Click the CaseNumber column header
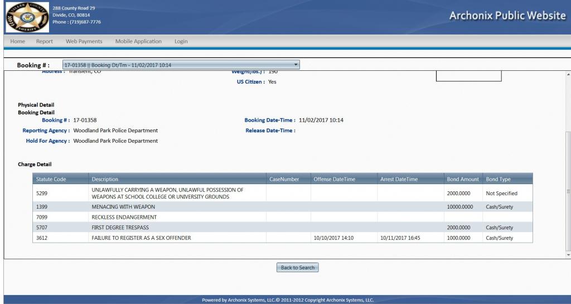 pos(284,179)
